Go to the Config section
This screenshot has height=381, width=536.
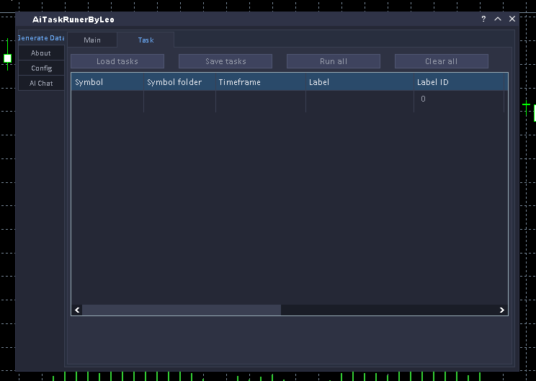tap(41, 68)
